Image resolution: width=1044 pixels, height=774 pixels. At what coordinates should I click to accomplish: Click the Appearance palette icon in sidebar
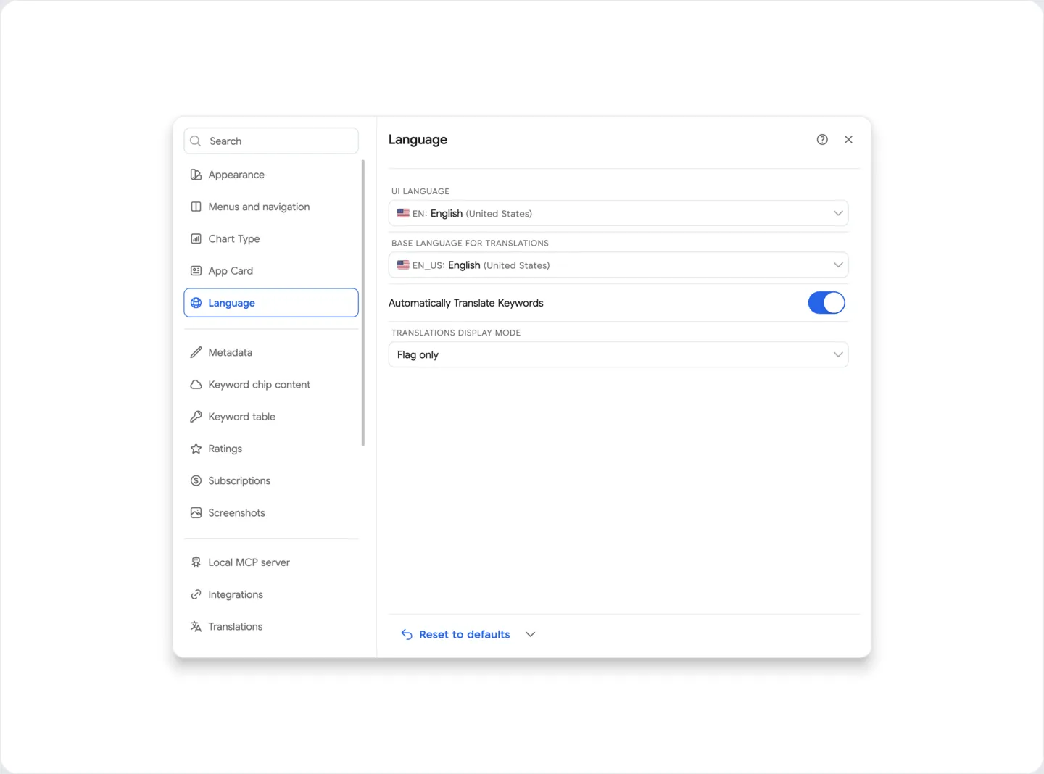196,175
